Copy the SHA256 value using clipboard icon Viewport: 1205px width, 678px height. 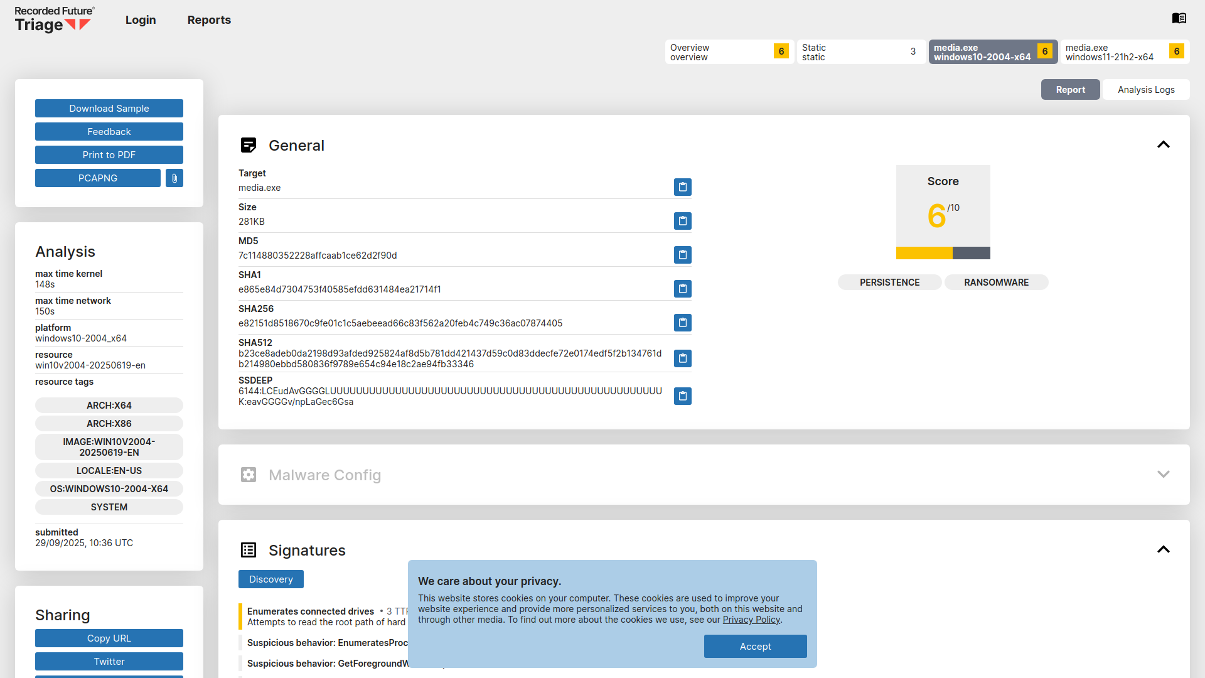coord(682,323)
